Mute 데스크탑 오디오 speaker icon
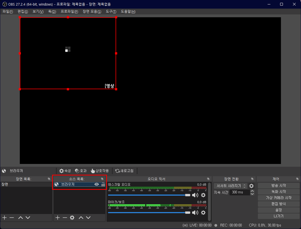 tap(195, 195)
